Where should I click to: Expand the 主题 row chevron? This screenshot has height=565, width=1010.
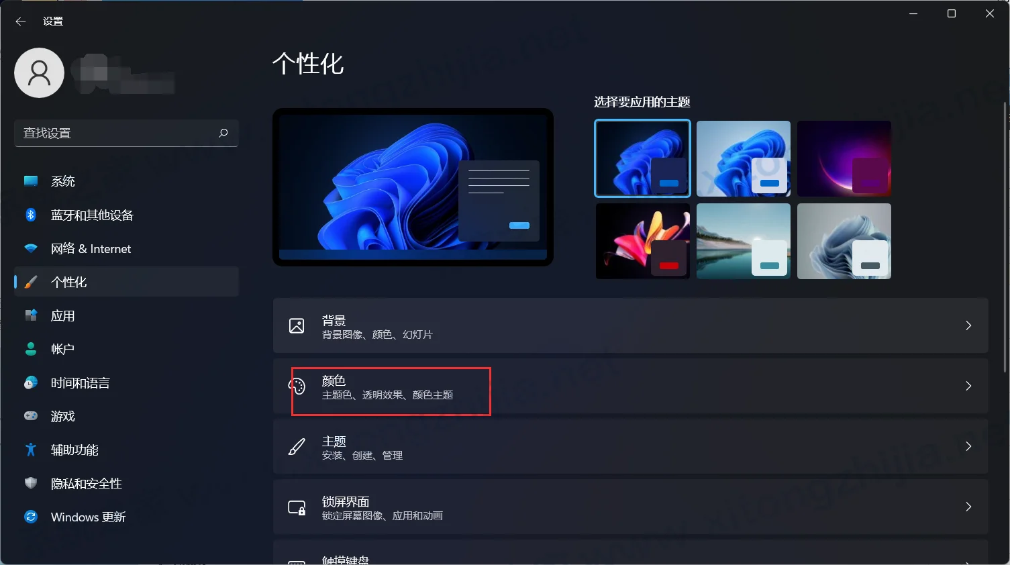968,446
